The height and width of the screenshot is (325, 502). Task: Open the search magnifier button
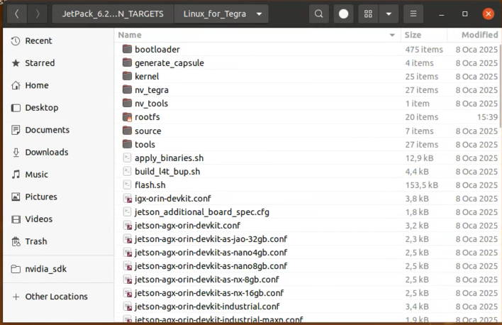pos(318,13)
